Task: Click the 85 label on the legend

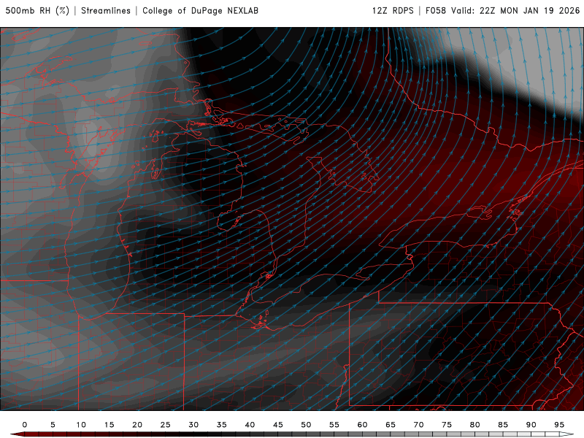Action: tap(503, 425)
